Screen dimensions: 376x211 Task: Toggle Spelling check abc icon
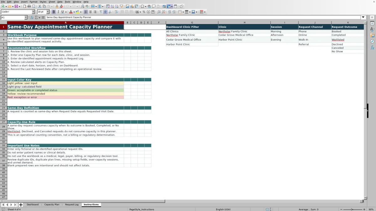click(x=87, y=6)
